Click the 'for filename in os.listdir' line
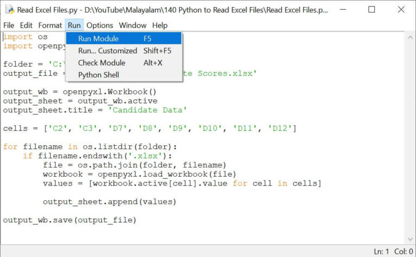 [90, 146]
